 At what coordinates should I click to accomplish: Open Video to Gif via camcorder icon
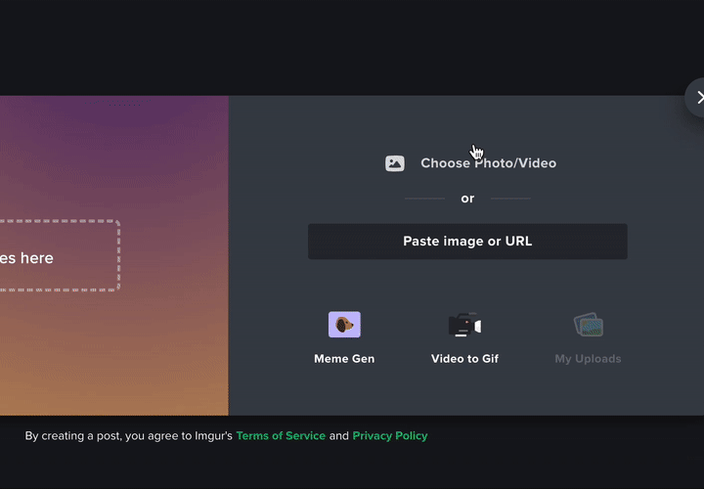point(464,324)
